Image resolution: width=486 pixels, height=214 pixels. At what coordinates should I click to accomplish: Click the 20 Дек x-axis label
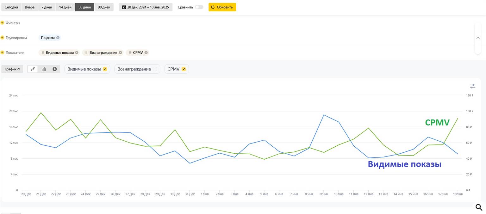(26, 194)
